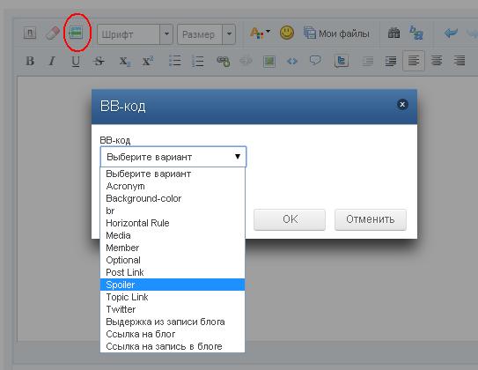This screenshot has height=370, width=478.
Task: Toggle underline formatting
Action: 76,62
